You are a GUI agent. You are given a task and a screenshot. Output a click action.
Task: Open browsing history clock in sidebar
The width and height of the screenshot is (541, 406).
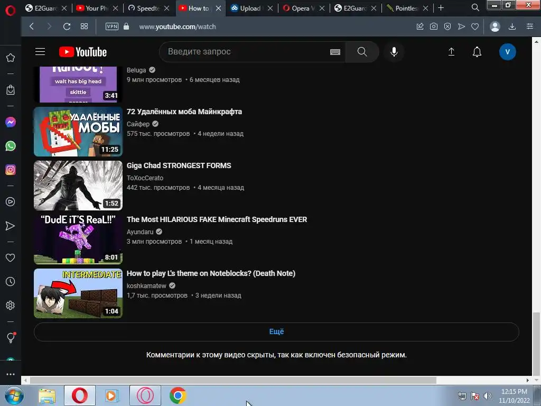click(x=11, y=282)
